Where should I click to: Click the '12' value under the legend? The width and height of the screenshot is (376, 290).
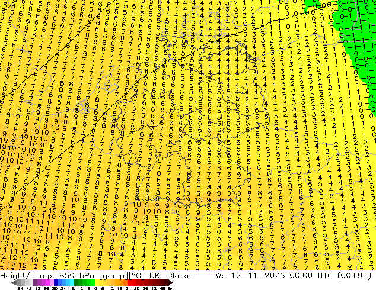point(111,289)
